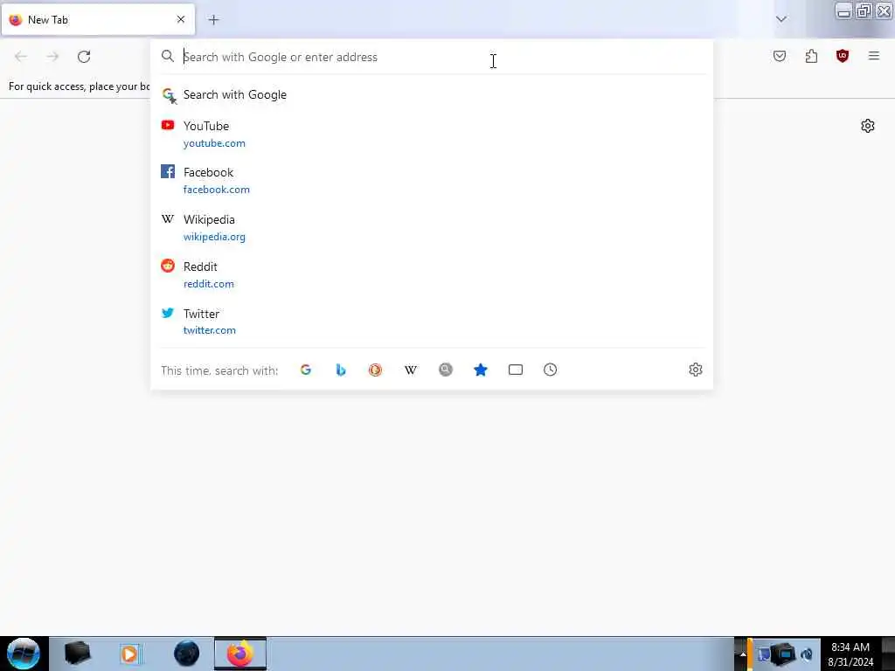
Task: Open the Save to Pocket icon
Action: point(779,56)
